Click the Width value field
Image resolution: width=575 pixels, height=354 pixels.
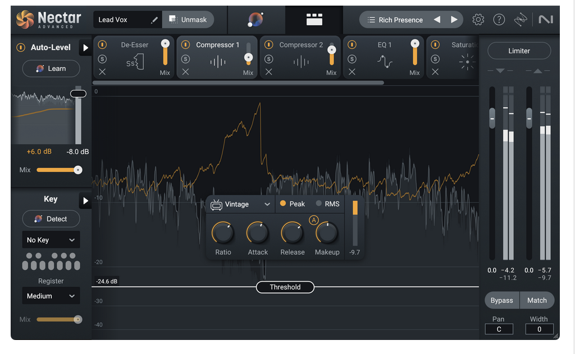(x=539, y=329)
